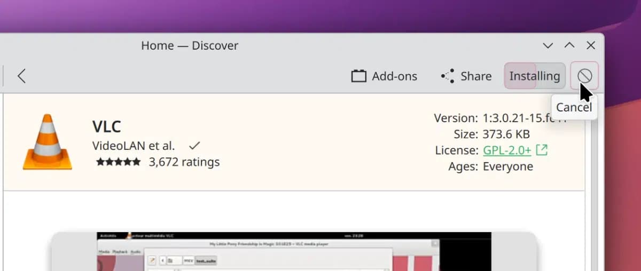Click the five-star rating icons
641x271 pixels.
pos(118,162)
